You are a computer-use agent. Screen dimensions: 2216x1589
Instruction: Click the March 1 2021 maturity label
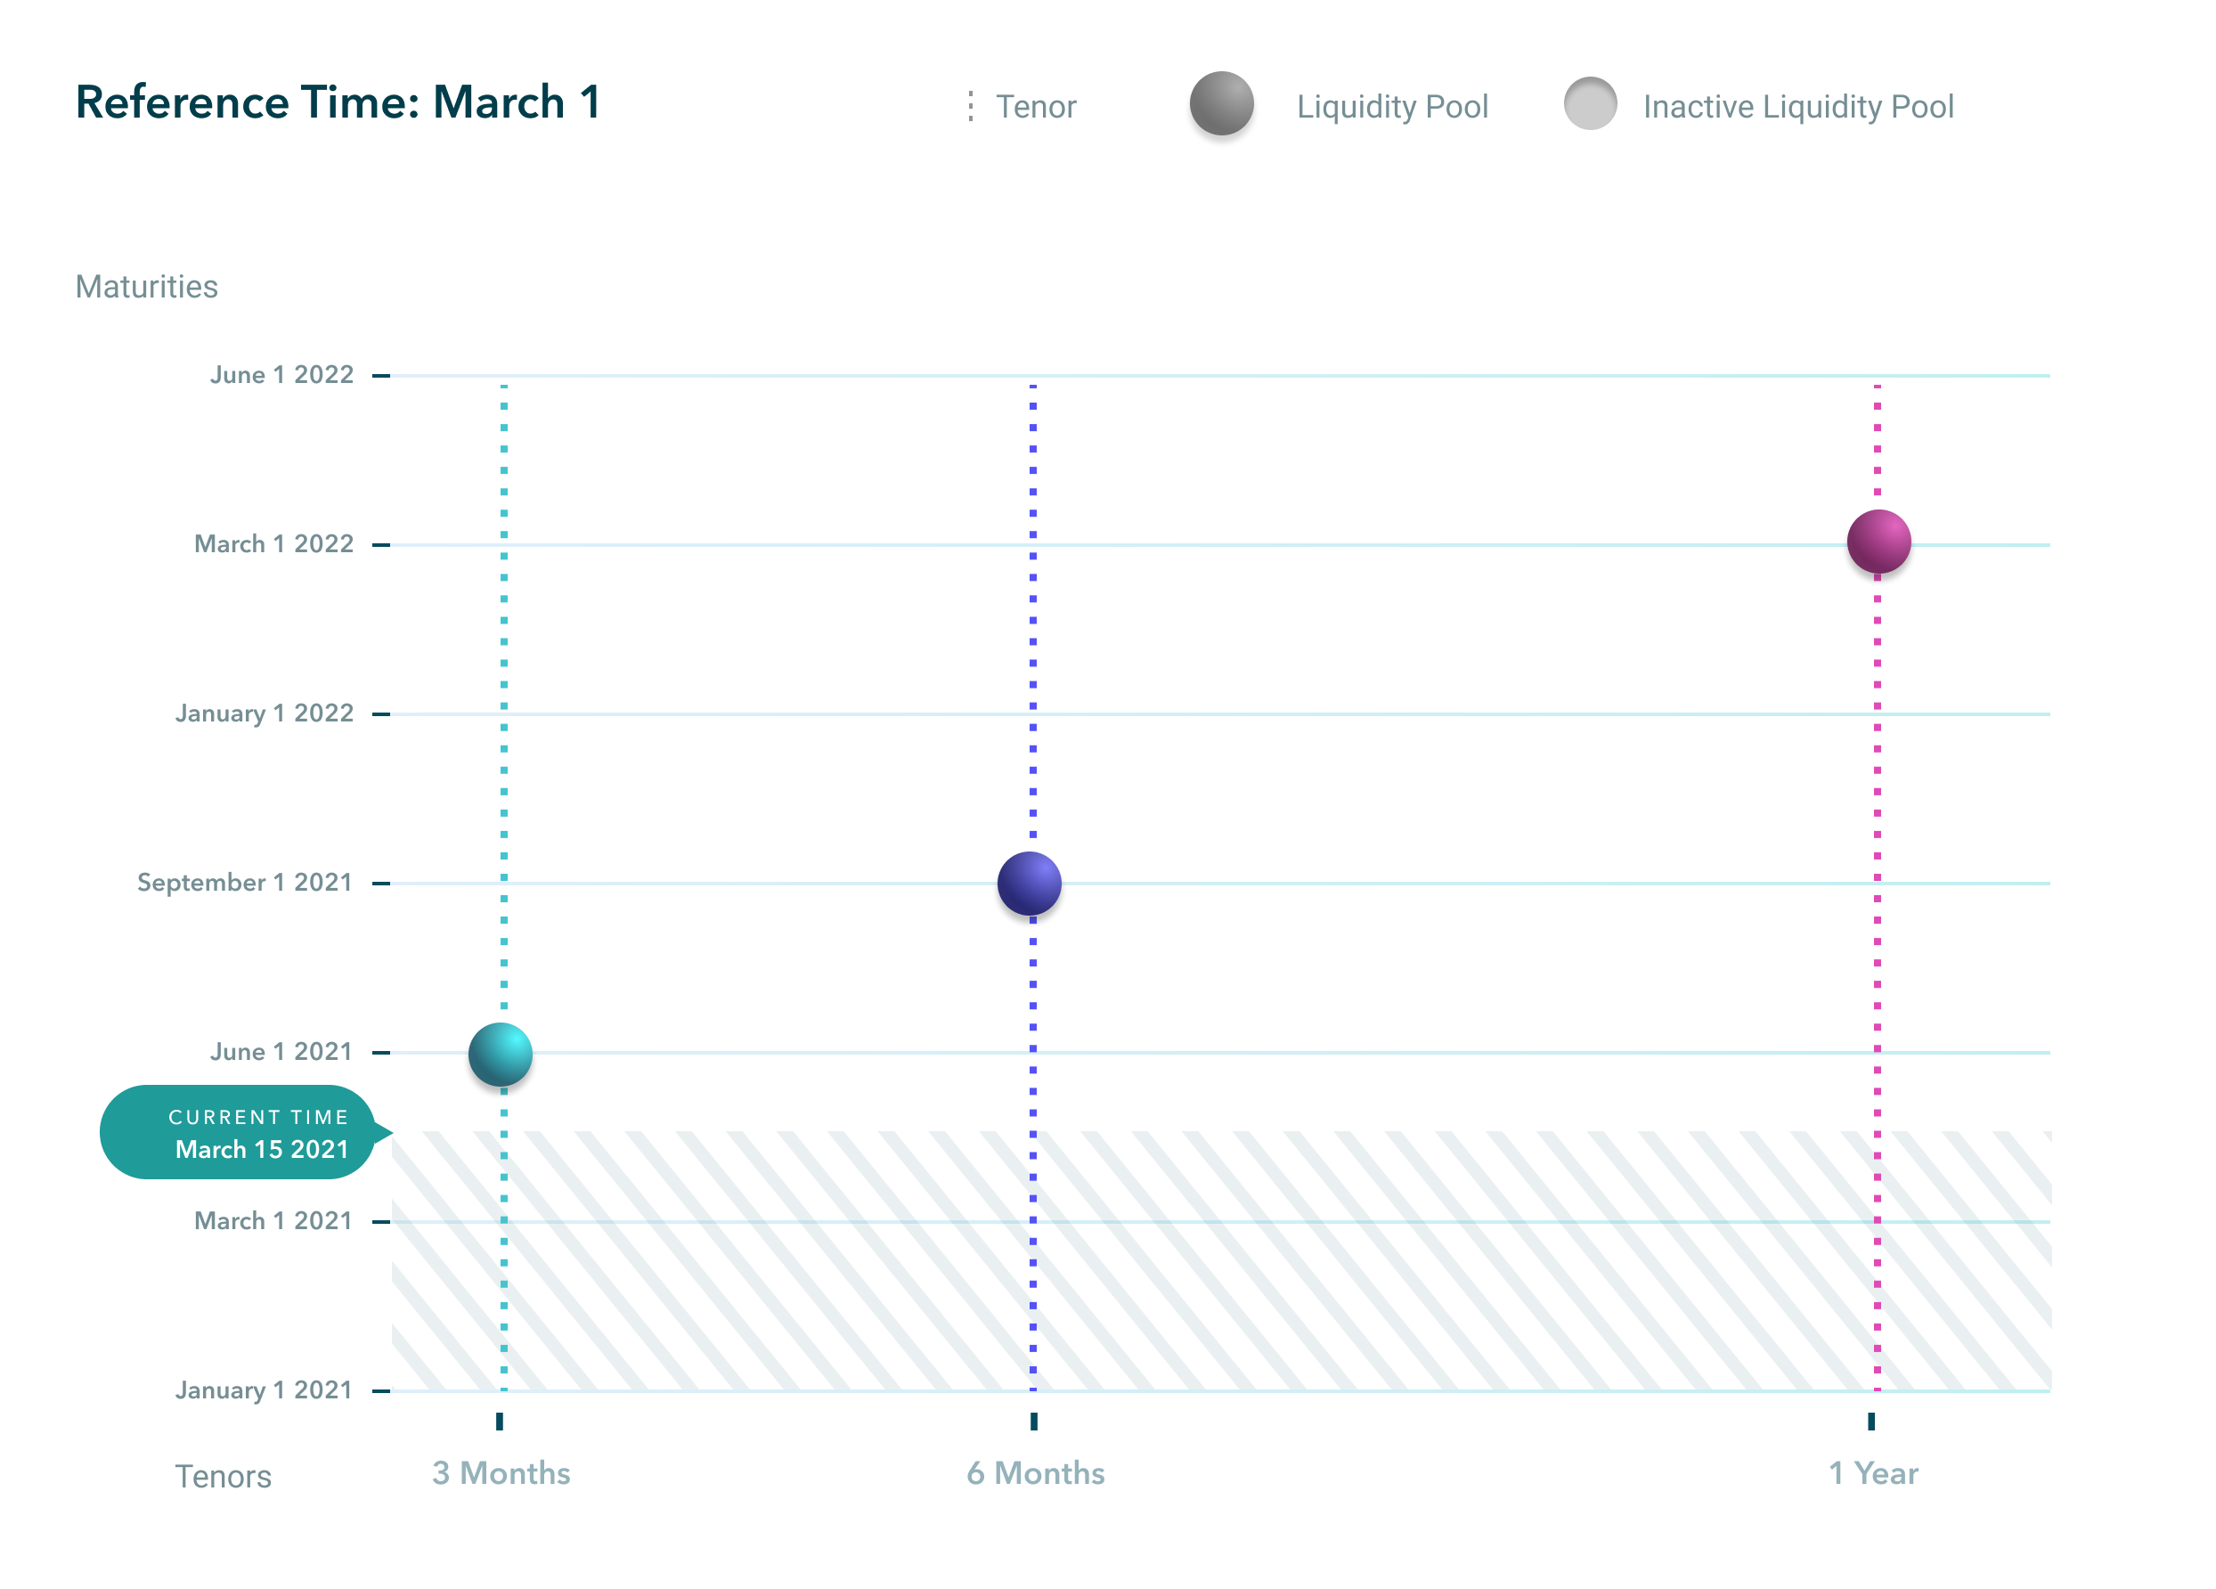click(x=273, y=1220)
